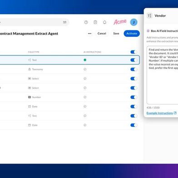Viewport: 178px width, 178px height.
Task: Toggle the last Date field switch
Action: (x=133, y=125)
